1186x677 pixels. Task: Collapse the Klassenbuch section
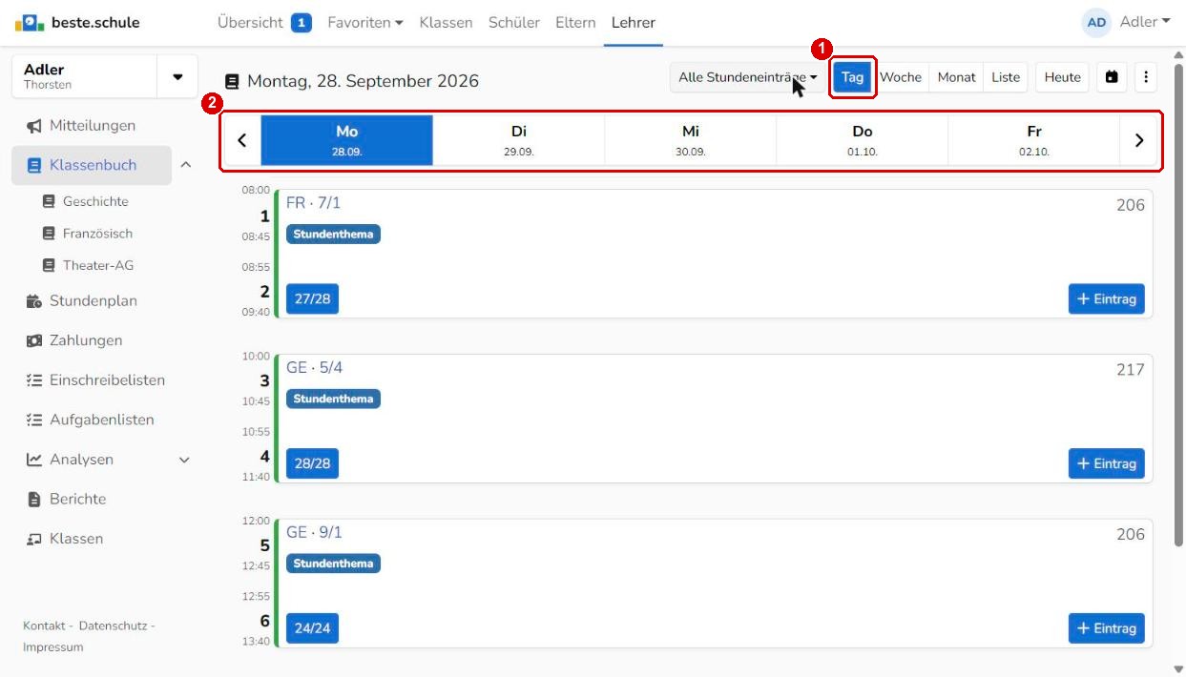185,165
